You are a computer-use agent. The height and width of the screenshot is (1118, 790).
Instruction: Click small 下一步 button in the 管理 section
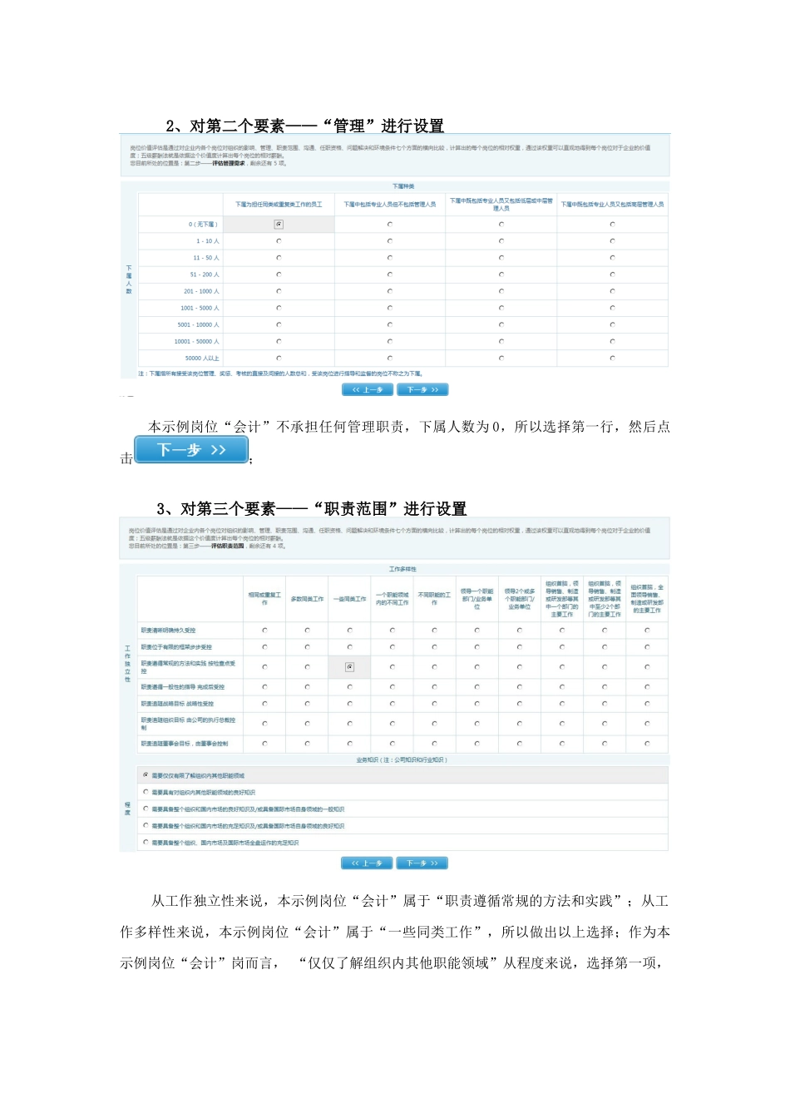click(422, 389)
